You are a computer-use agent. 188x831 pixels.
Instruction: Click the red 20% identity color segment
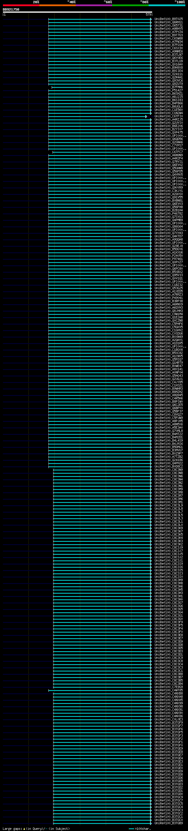[21, 5]
